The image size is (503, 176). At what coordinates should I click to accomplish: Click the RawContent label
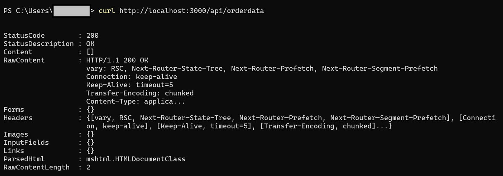pyautogui.click(x=24, y=60)
